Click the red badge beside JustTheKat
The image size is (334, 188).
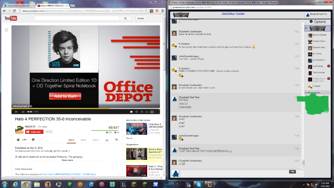(x=329, y=66)
